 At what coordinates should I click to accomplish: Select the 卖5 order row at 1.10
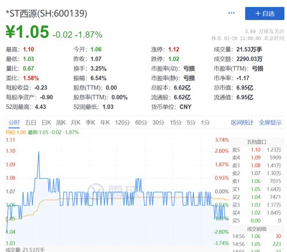pyautogui.click(x=257, y=150)
